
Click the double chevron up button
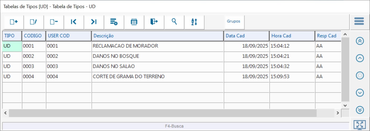pyautogui.click(x=360, y=41)
